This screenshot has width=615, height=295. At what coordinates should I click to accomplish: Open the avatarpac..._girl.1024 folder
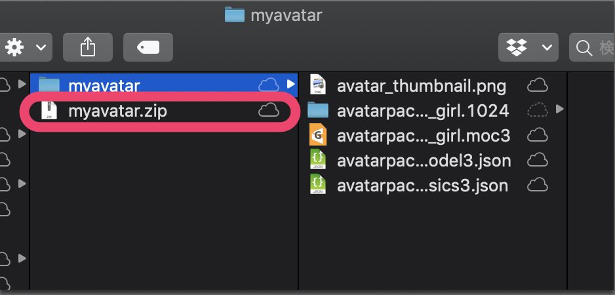pyautogui.click(x=422, y=109)
